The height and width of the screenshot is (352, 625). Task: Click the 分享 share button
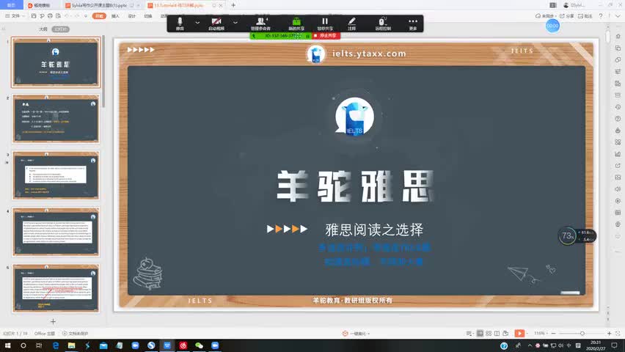pyautogui.click(x=567, y=16)
